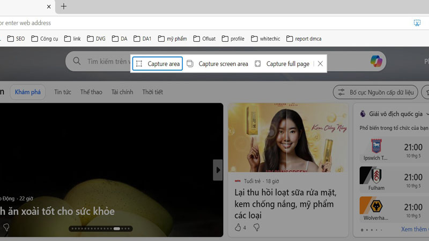Screen dimensions: 429x241
Task: Advance the carousel with the next arrow
Action: [x=218, y=170]
